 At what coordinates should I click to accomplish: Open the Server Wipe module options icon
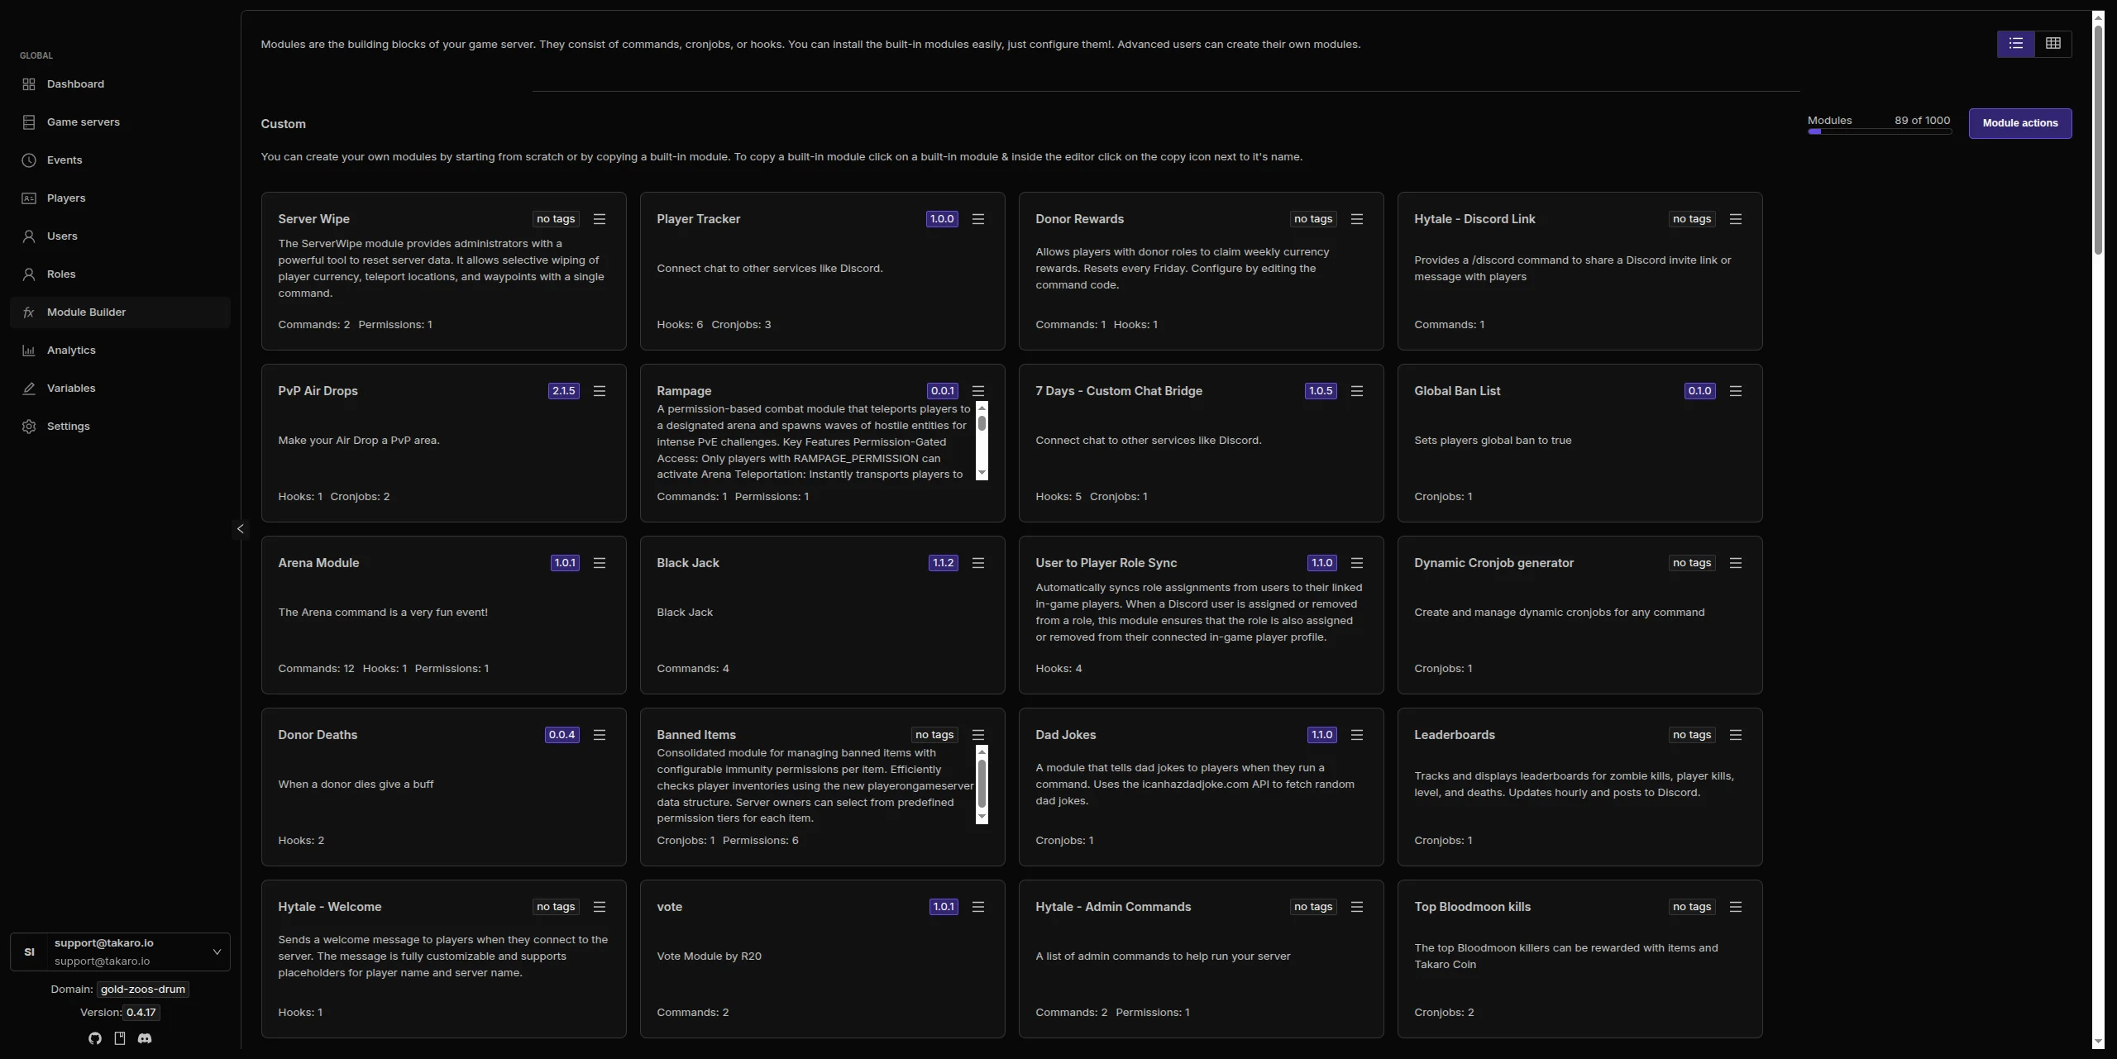(x=600, y=218)
